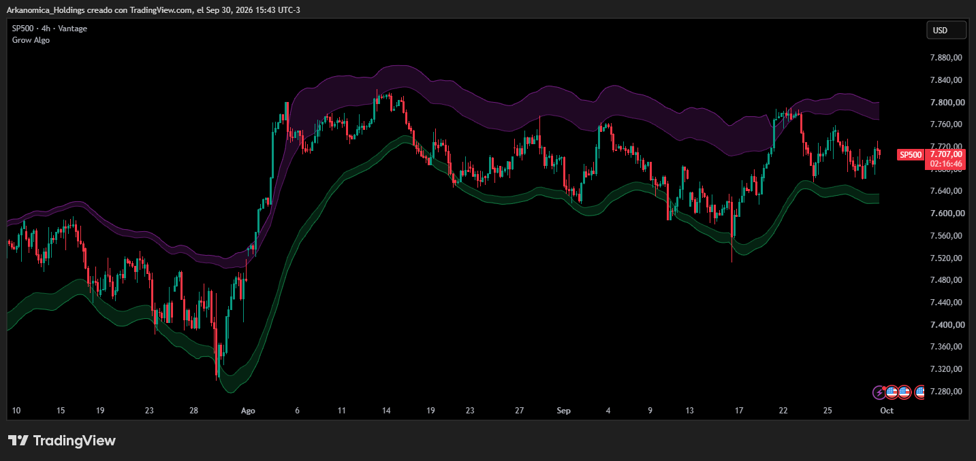Click price axis label 7.880,00
The width and height of the screenshot is (976, 461).
pos(947,58)
